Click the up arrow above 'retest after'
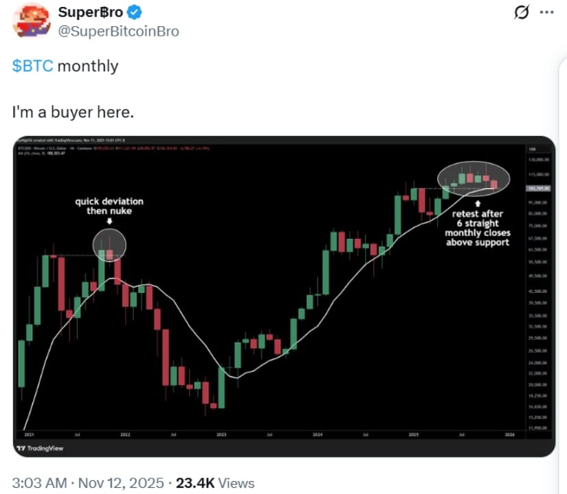The image size is (567, 494). [479, 205]
